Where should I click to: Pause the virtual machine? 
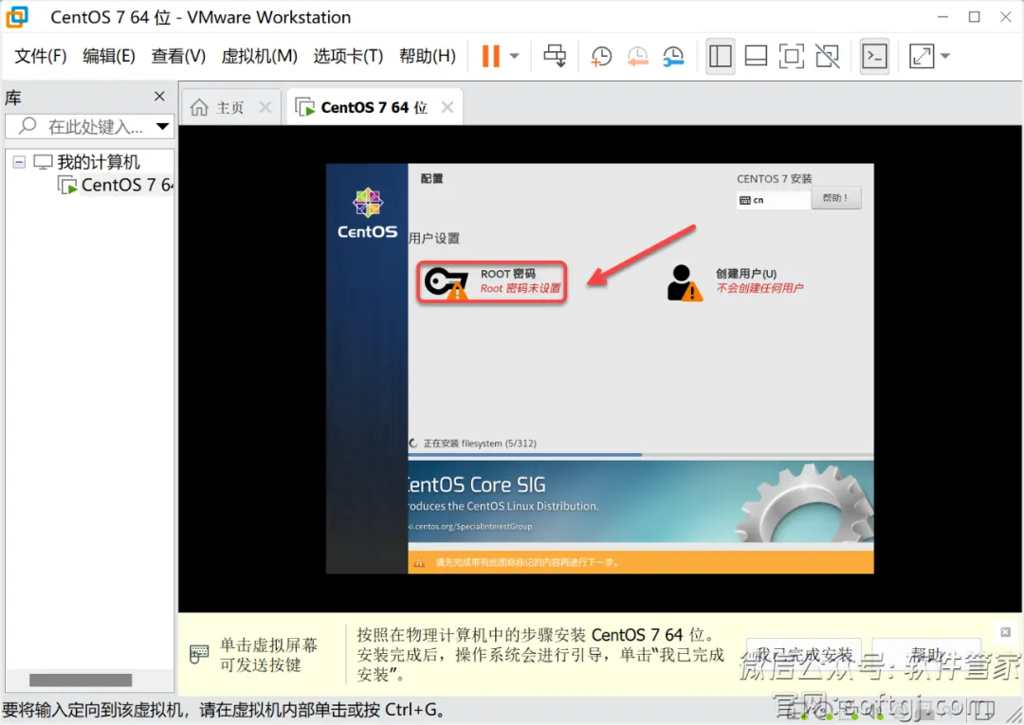pos(490,56)
